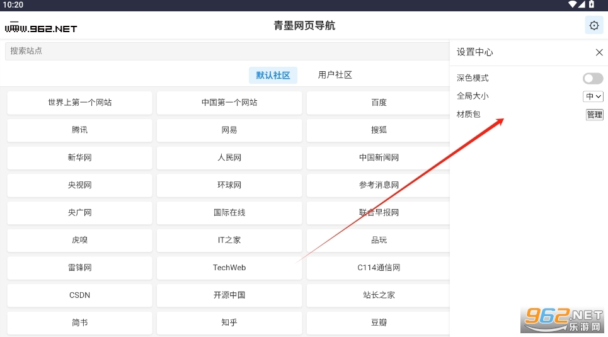Viewport: 608px width, 337px height.
Task: Click 管理 button for 材质包
Action: click(594, 115)
